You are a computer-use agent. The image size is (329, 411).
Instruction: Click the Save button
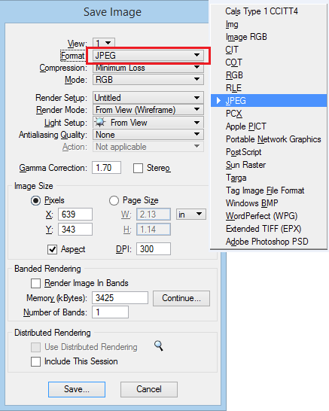[x=77, y=389]
